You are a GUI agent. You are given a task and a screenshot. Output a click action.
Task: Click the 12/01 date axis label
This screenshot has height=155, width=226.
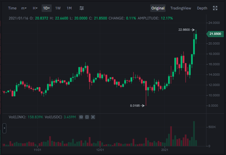(x=100, y=150)
